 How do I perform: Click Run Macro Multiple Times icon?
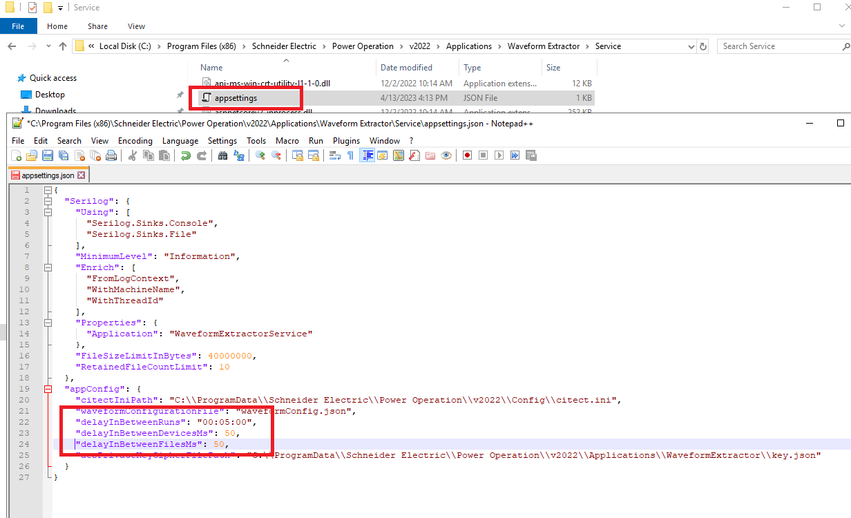click(515, 155)
